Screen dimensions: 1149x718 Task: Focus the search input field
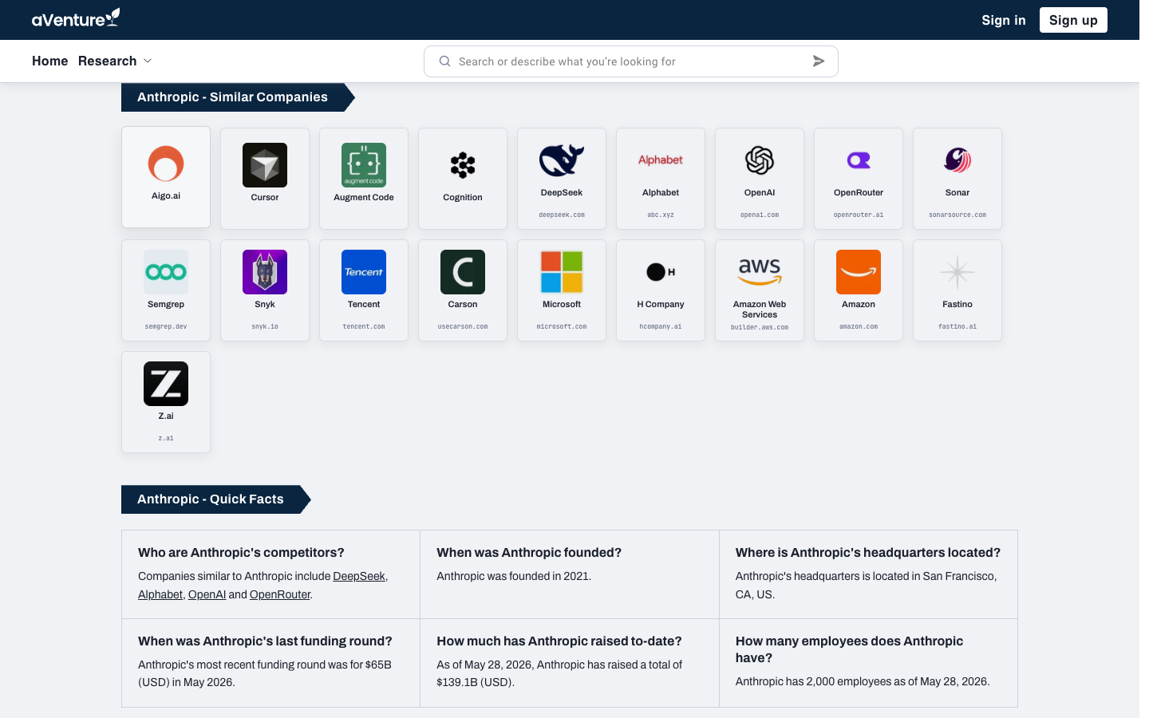tap(631, 61)
